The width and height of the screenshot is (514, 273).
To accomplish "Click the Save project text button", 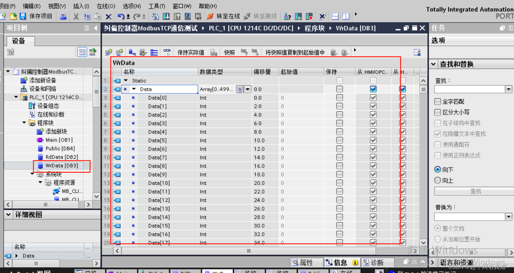I will 41,16.
